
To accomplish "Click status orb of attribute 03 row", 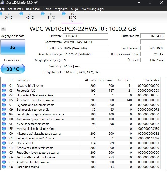I will (4, 90).
